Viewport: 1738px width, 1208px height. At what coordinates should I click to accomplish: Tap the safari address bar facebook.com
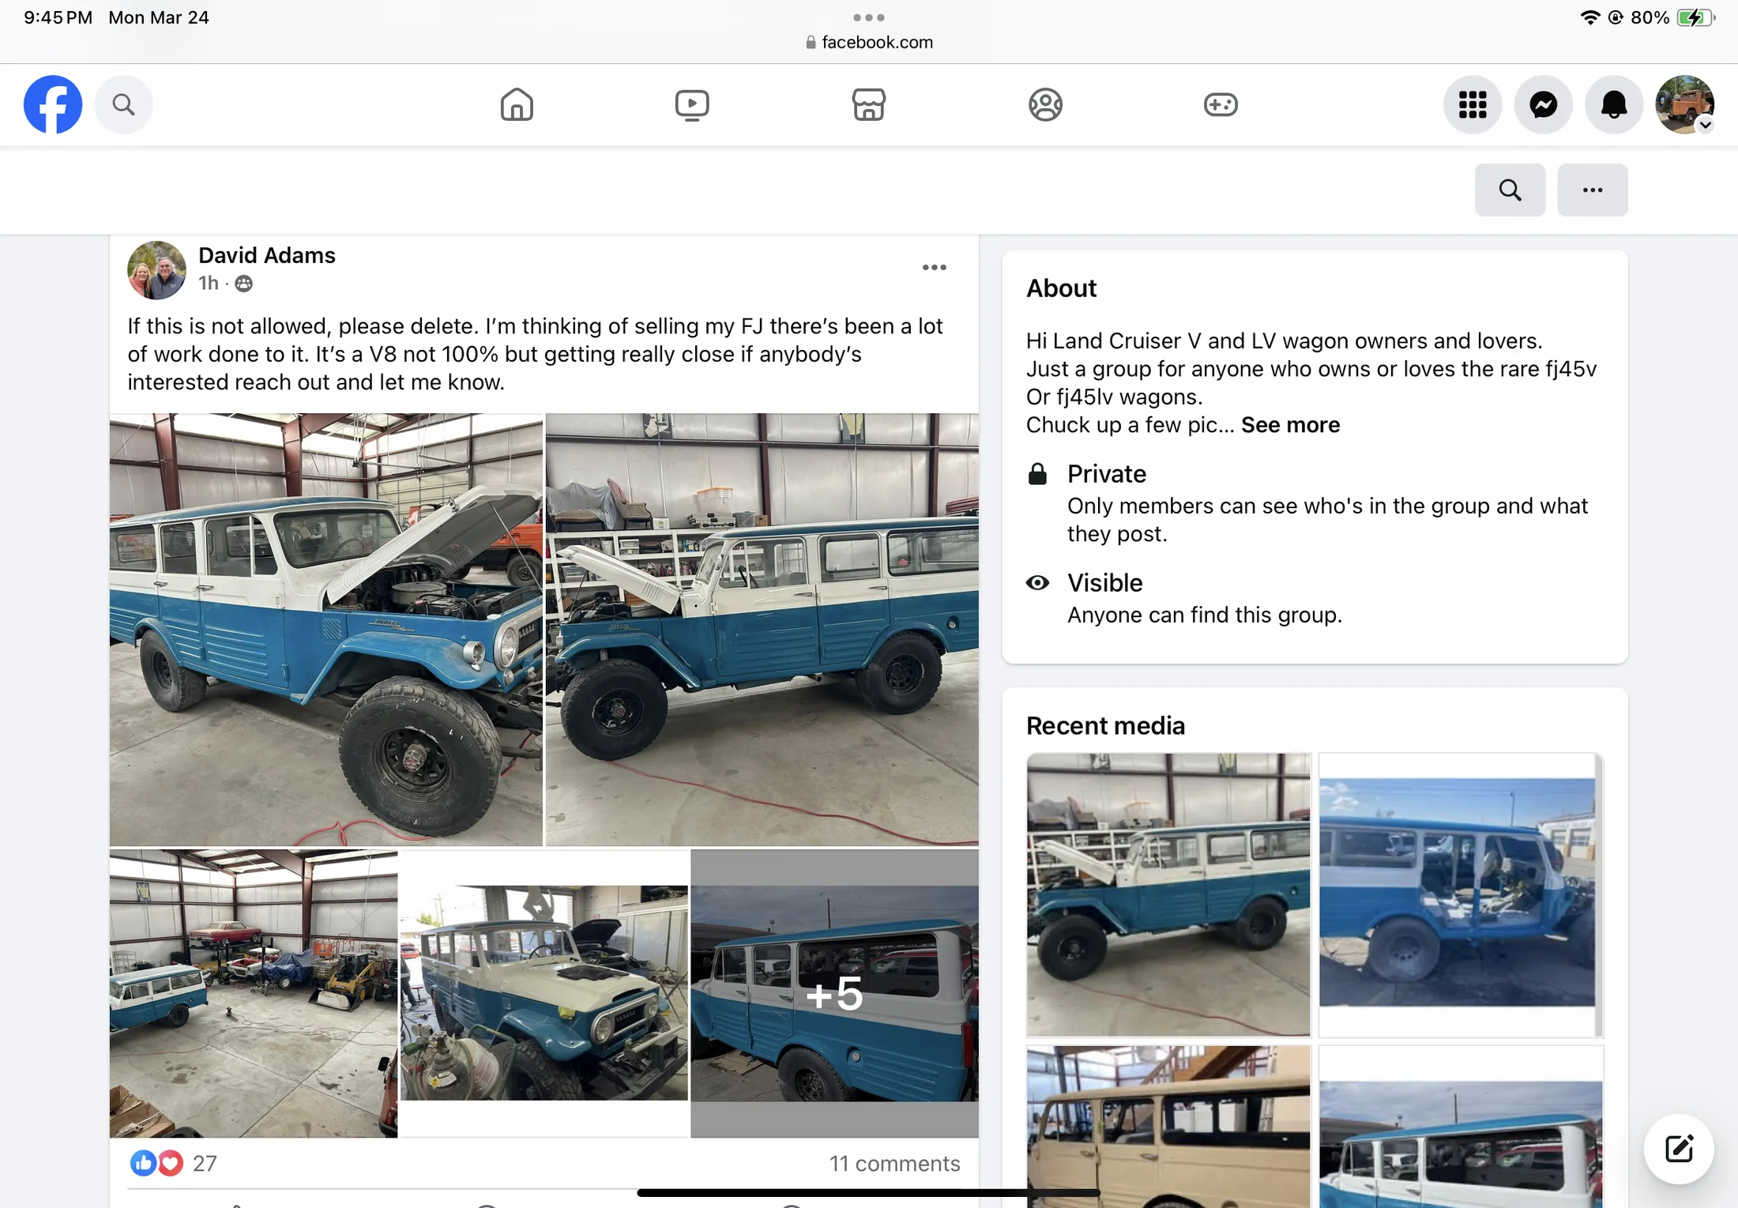coord(869,42)
